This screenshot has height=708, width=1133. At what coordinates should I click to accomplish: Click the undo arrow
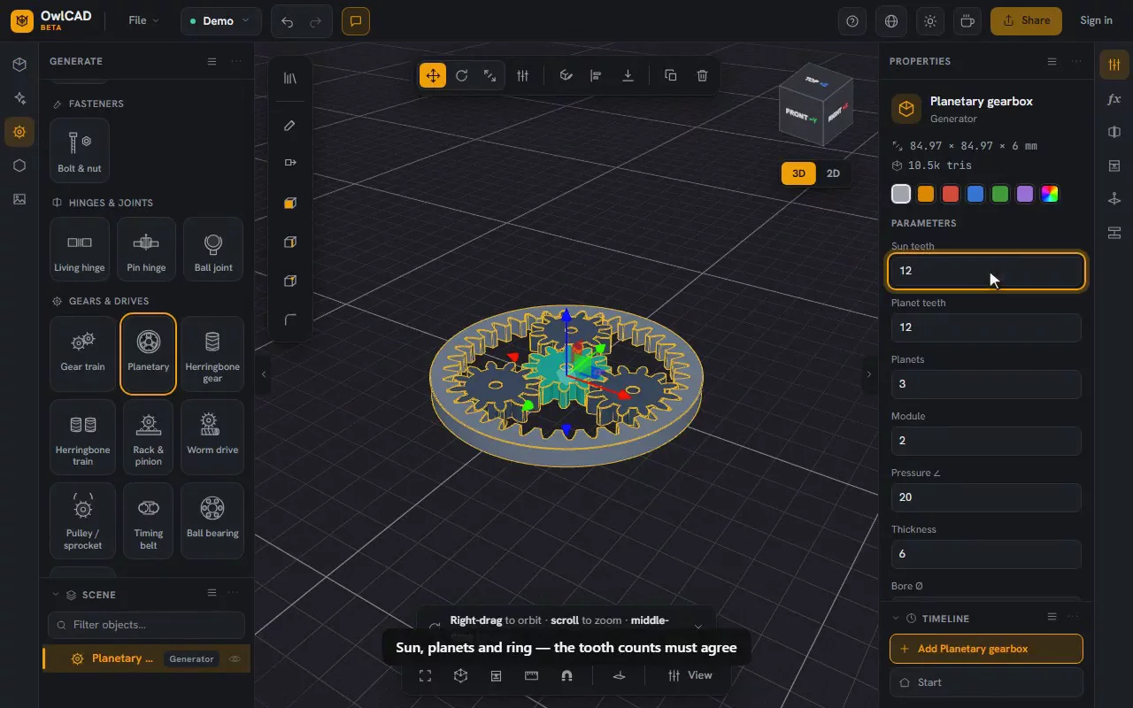[x=287, y=21]
